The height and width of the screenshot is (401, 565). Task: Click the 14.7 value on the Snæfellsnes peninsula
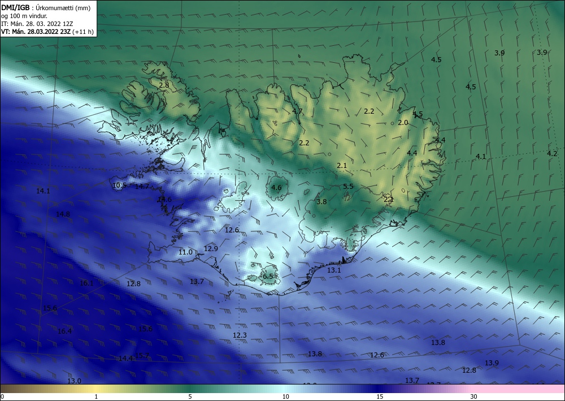142,187
